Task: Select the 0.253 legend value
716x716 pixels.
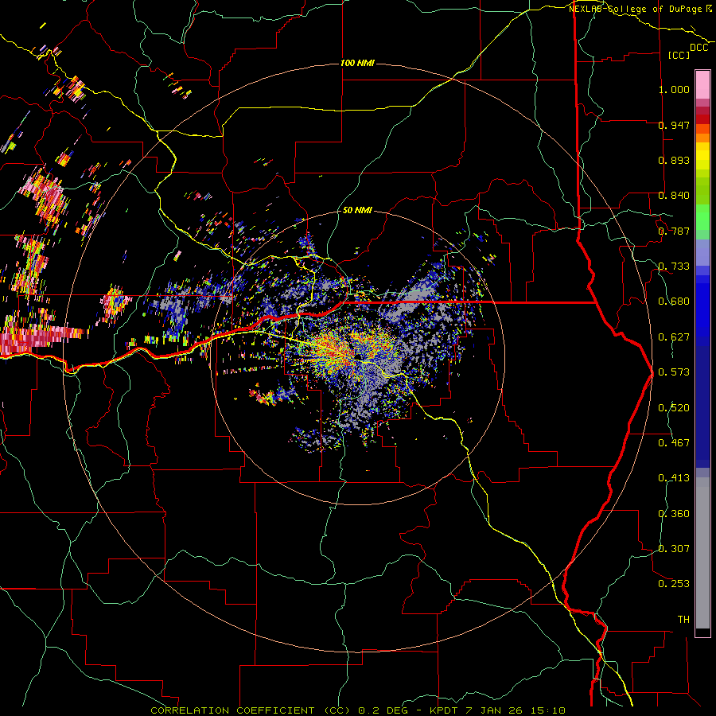Action: pos(674,584)
